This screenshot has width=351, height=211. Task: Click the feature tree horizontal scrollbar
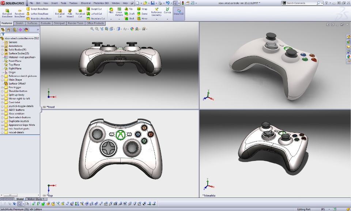click(x=20, y=195)
